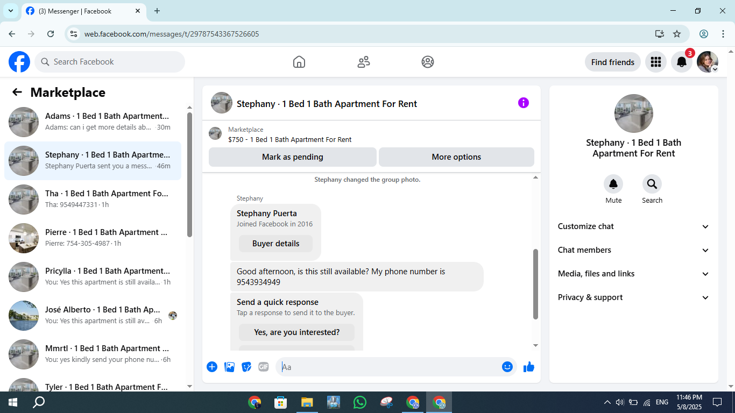
Task: Open the Windows notification center
Action: 717,402
